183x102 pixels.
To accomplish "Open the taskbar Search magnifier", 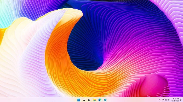I will tap(84, 100).
